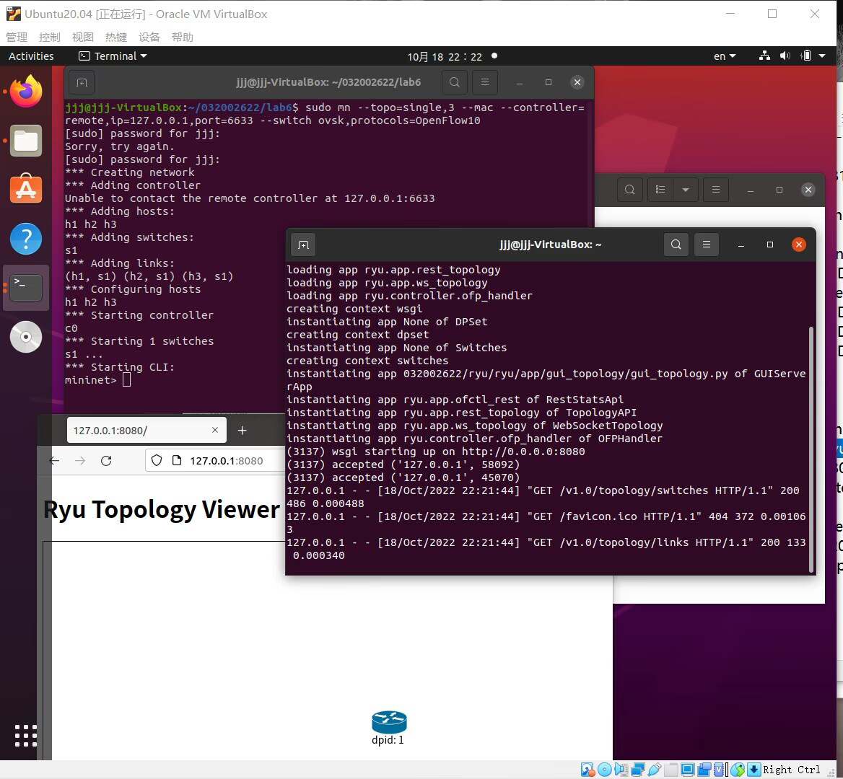This screenshot has height=779, width=843.
Task: Open the Help icon in the dock
Action: (26, 239)
